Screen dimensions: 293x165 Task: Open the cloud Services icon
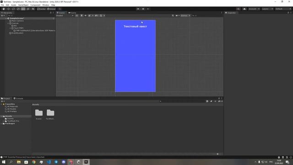244,9
